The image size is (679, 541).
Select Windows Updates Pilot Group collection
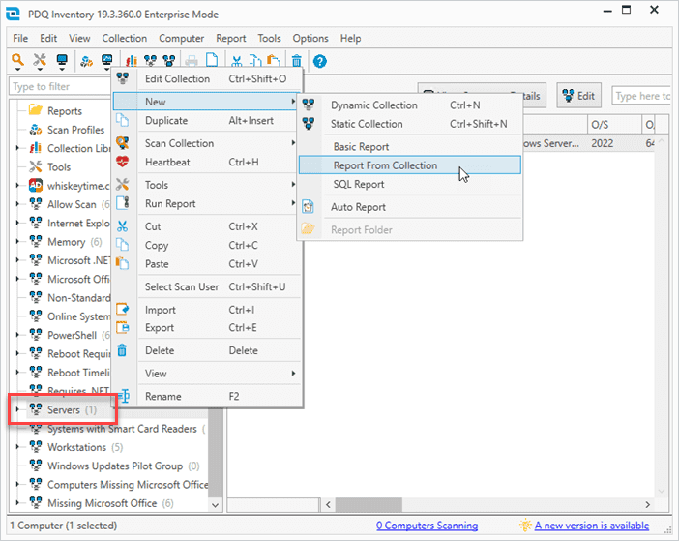click(x=115, y=466)
